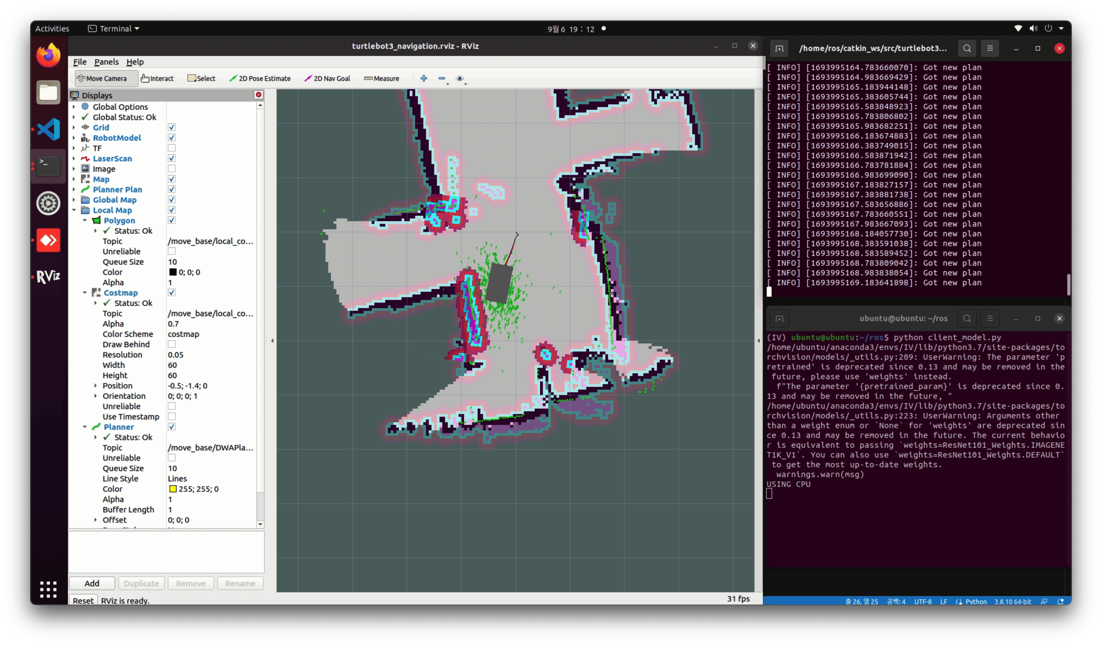
Task: Click the blue plus add-tool icon
Action: pyautogui.click(x=423, y=78)
